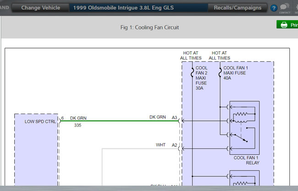Click the Change Vehicle button
The width and height of the screenshot is (298, 191).
click(40, 8)
